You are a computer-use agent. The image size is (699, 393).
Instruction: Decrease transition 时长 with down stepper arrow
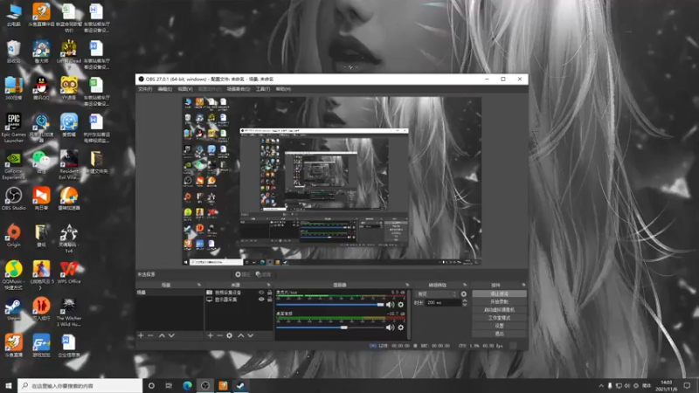[x=465, y=305]
